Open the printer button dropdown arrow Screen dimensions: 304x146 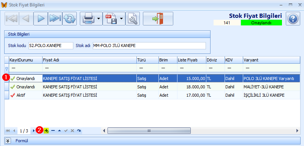point(99,19)
